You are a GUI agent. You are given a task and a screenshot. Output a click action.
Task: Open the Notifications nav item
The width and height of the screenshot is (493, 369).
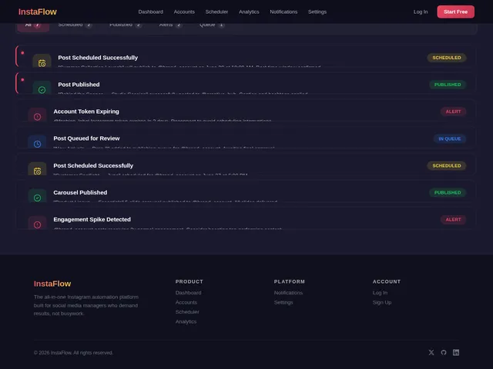click(283, 12)
